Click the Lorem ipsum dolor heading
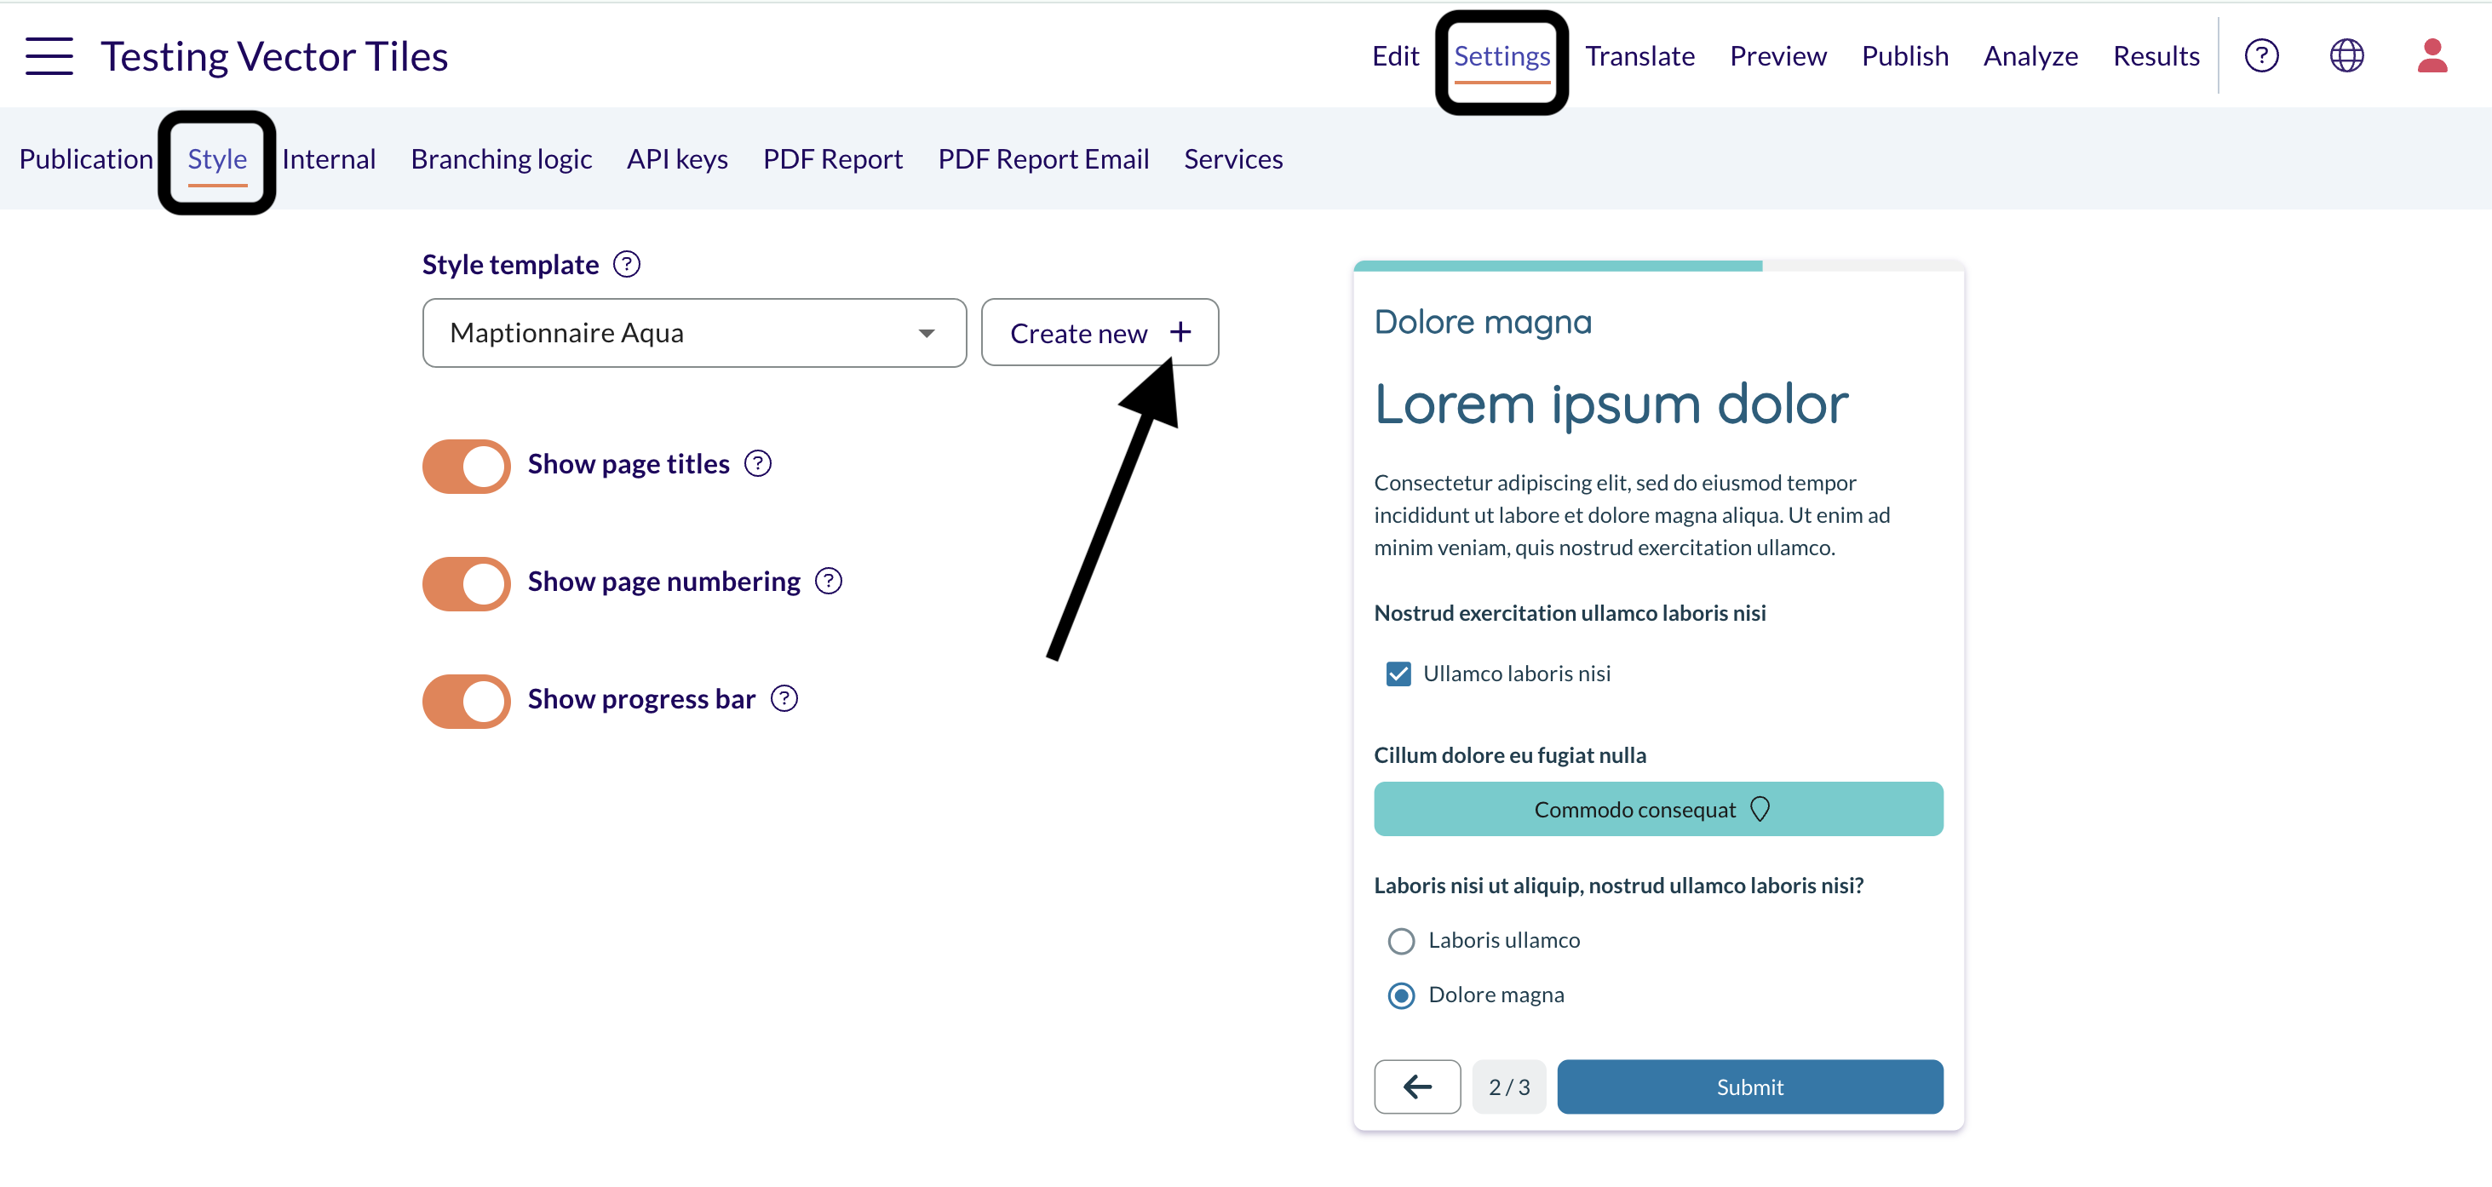 click(x=1611, y=404)
